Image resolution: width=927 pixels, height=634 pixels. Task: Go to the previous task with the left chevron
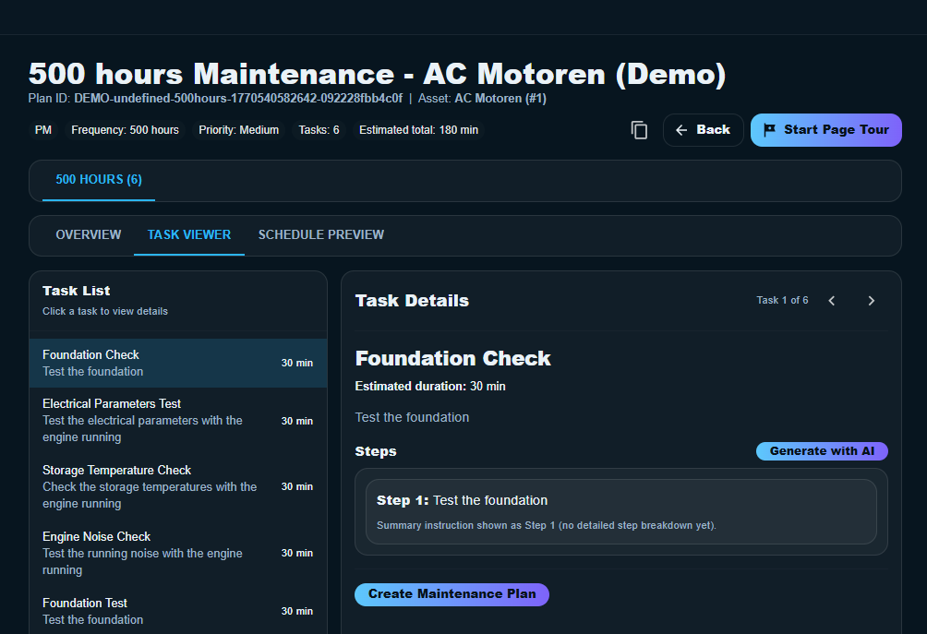[x=831, y=300]
